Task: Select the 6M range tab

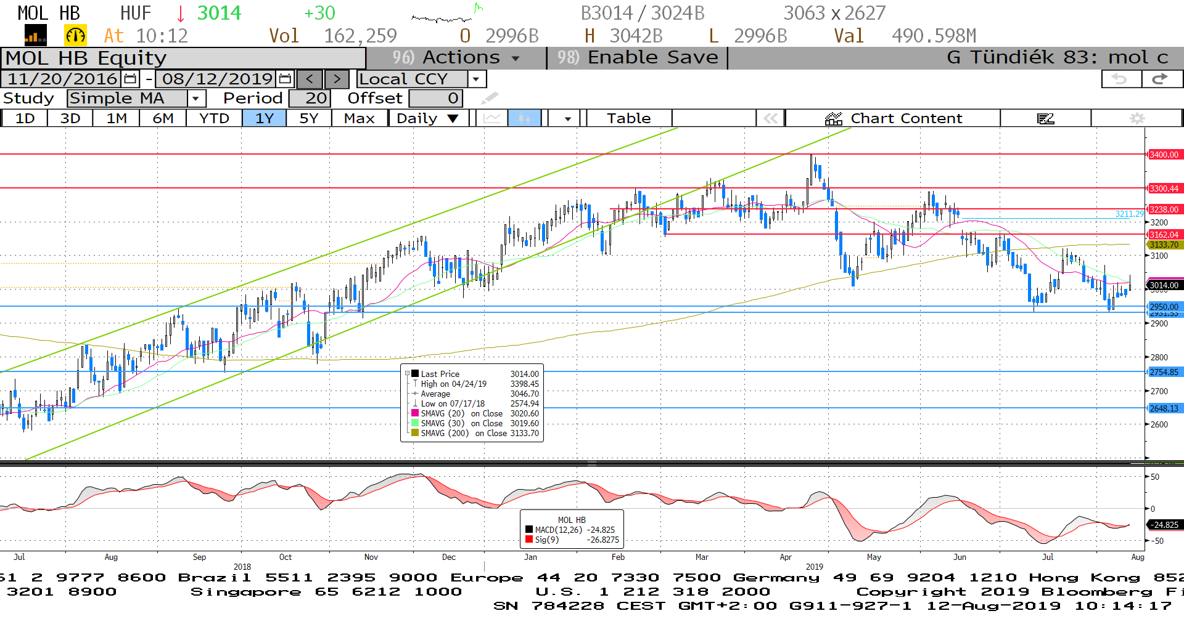Action: [163, 118]
